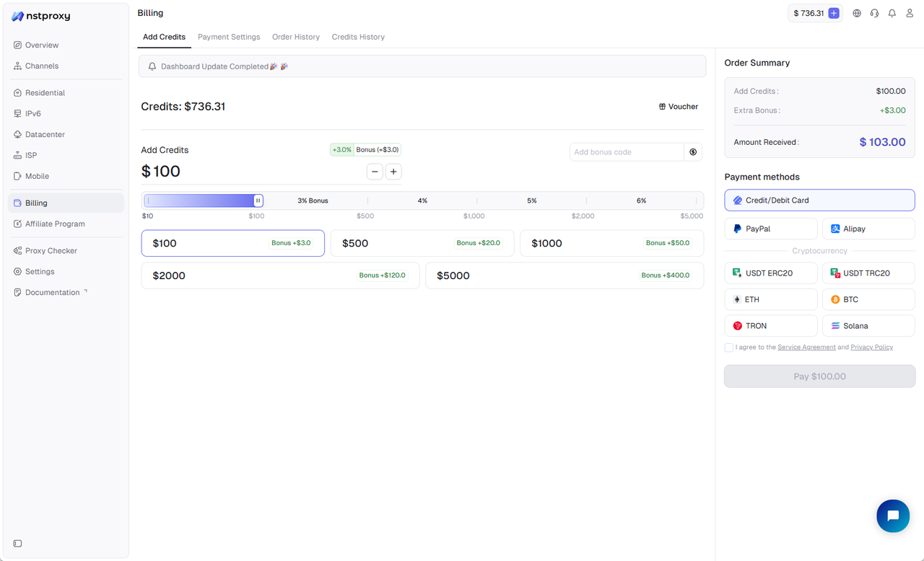
Task: Choose USDT TRC20 cryptocurrency payment
Action: coord(868,273)
